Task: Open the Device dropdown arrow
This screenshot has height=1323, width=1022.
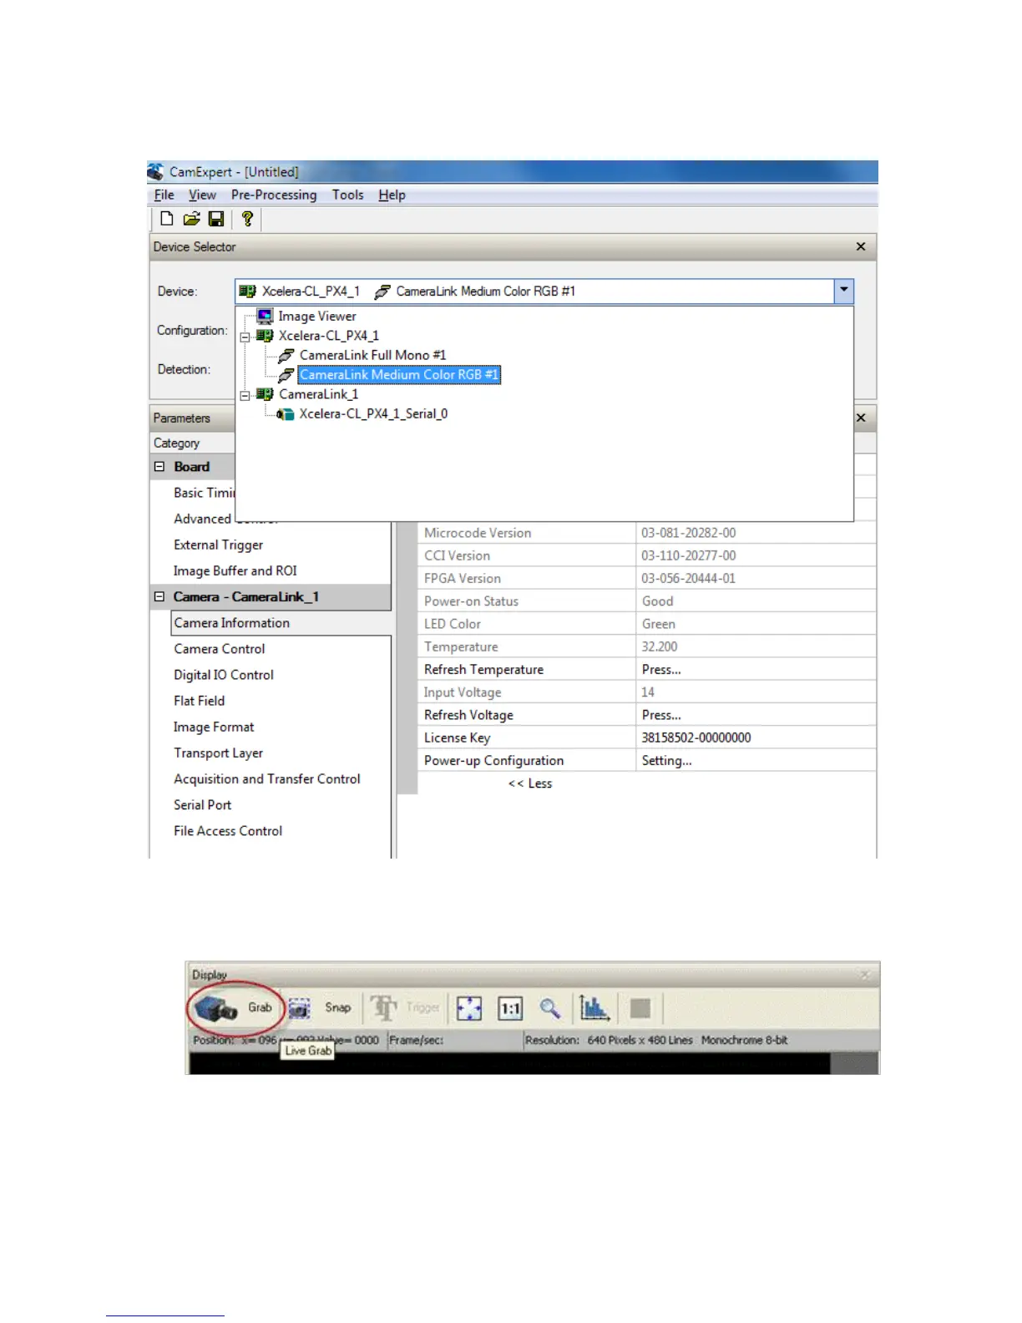Action: pos(843,291)
